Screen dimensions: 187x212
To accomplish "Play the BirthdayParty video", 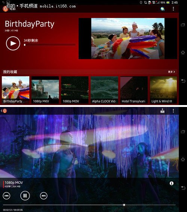I will coord(13,43).
